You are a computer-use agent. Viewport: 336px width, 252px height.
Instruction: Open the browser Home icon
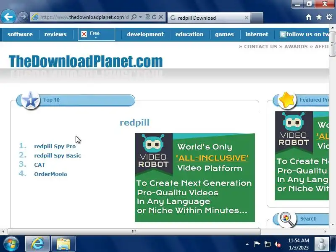tap(309, 17)
